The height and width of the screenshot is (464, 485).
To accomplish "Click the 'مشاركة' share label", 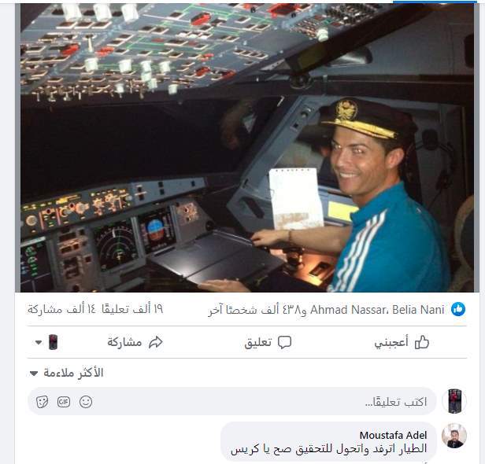I will (x=124, y=342).
